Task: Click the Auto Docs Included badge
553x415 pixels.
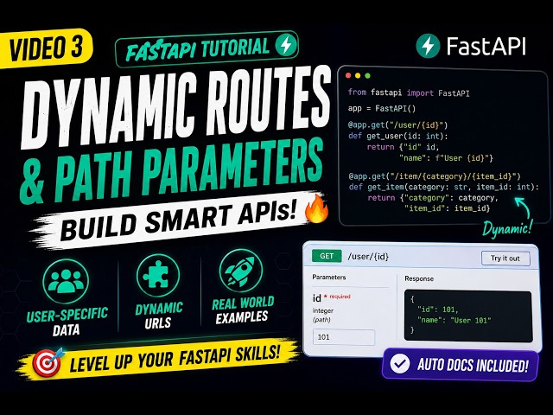Action: click(x=461, y=365)
